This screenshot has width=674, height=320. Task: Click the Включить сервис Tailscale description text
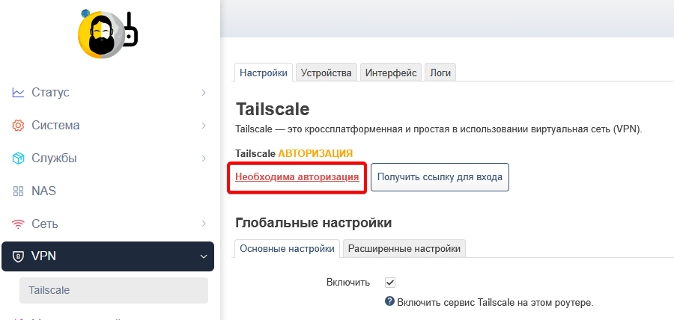495,302
